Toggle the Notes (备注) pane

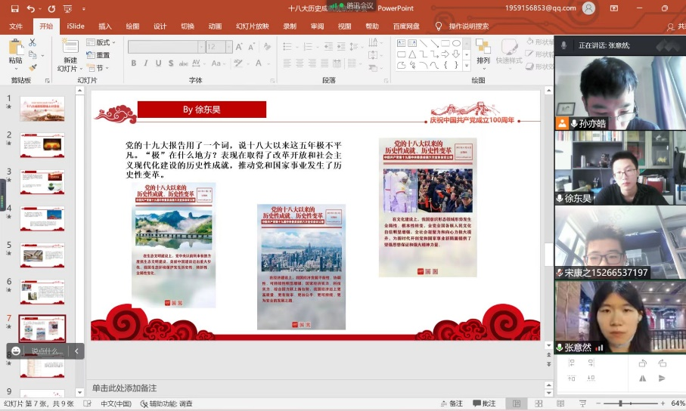click(x=452, y=403)
